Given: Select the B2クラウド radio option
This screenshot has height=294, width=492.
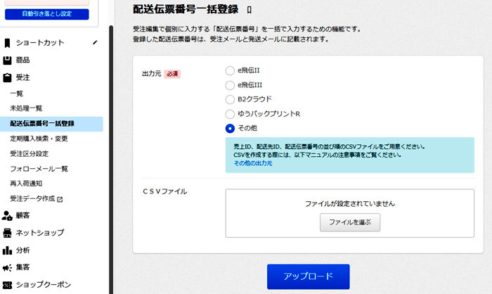Looking at the screenshot, I should point(230,100).
